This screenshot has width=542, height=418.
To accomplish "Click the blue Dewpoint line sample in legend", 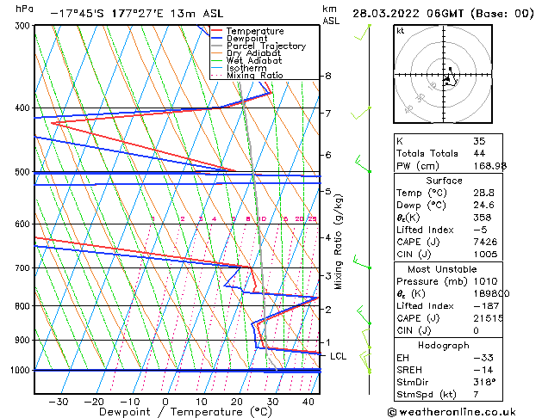I will point(217,38).
